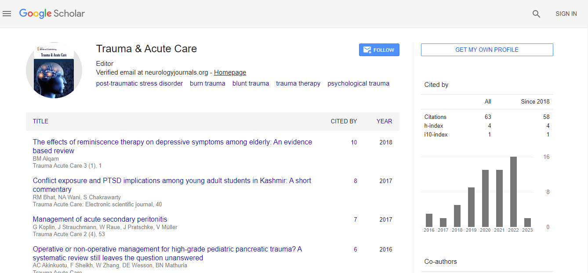Click the Google Scholar logo
Image resolution: width=588 pixels, height=273 pixels.
pyautogui.click(x=52, y=14)
